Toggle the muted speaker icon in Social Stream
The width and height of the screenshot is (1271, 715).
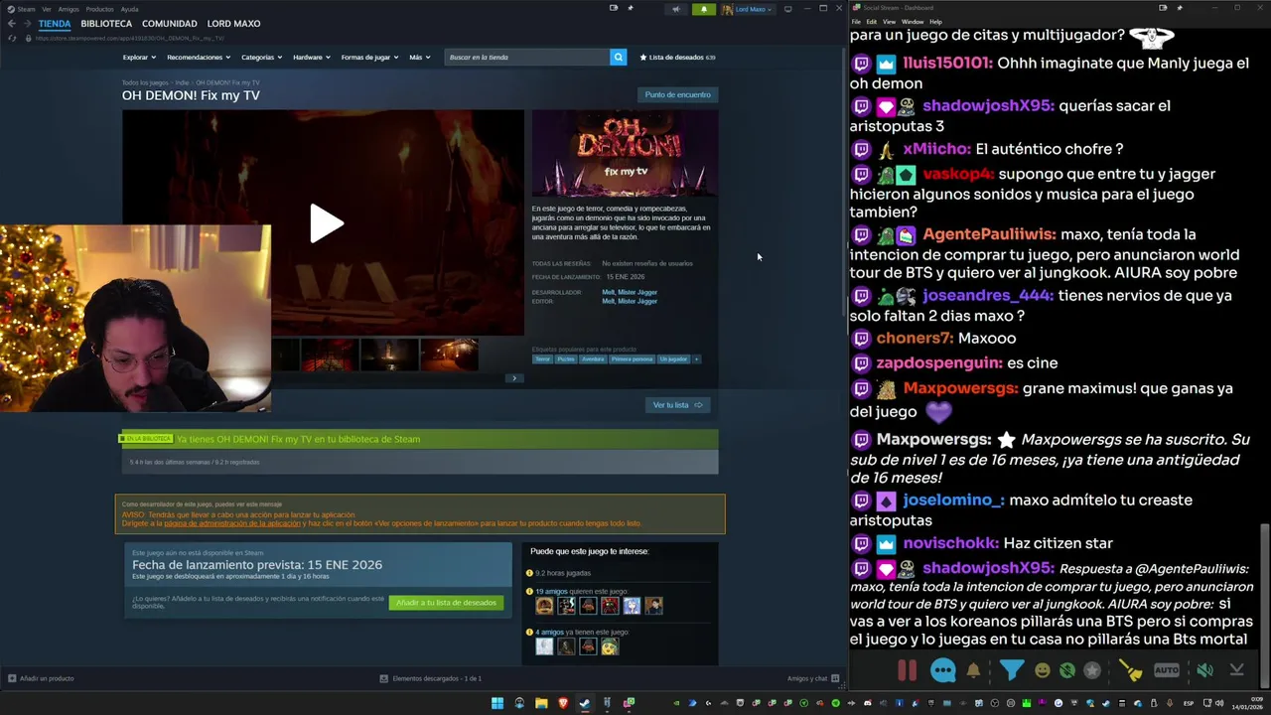[1204, 670]
